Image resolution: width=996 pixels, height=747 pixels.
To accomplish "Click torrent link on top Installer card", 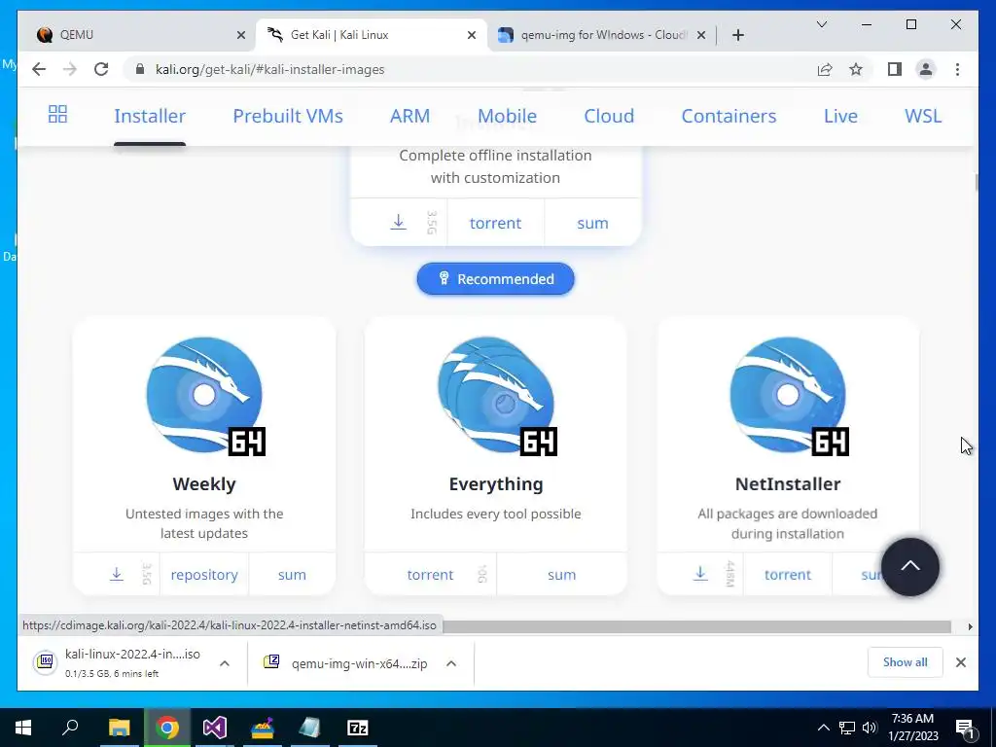I will [495, 223].
